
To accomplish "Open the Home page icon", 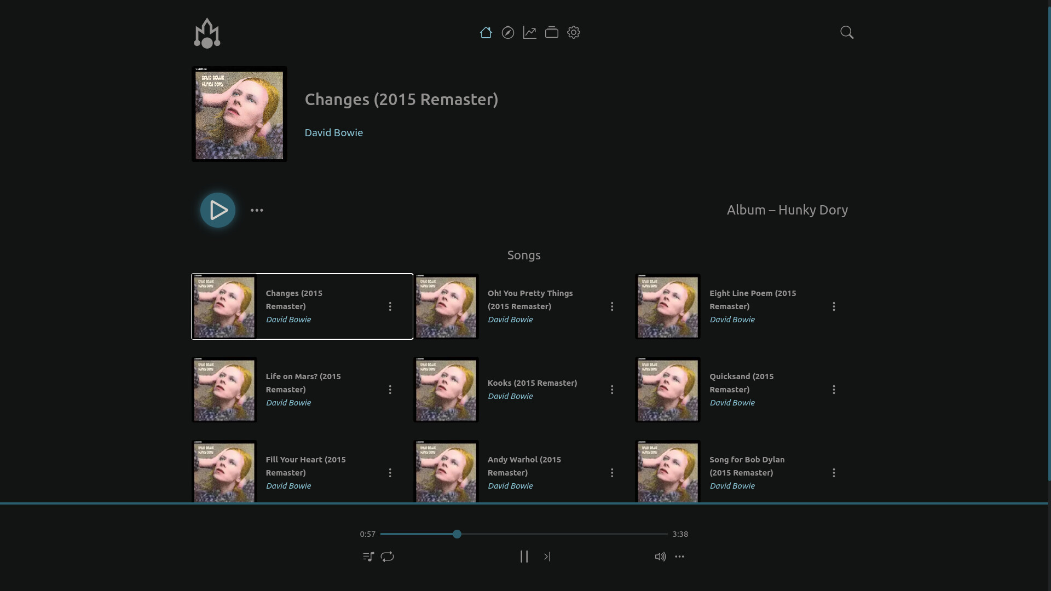I will [x=486, y=32].
